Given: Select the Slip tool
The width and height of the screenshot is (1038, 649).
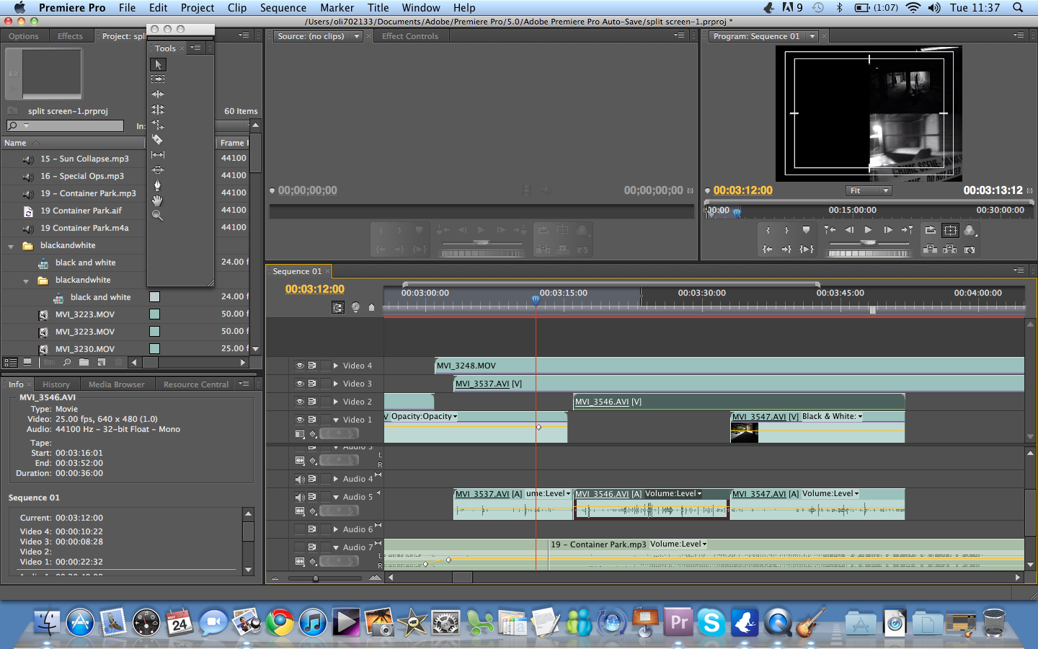Looking at the screenshot, I should pyautogui.click(x=158, y=155).
